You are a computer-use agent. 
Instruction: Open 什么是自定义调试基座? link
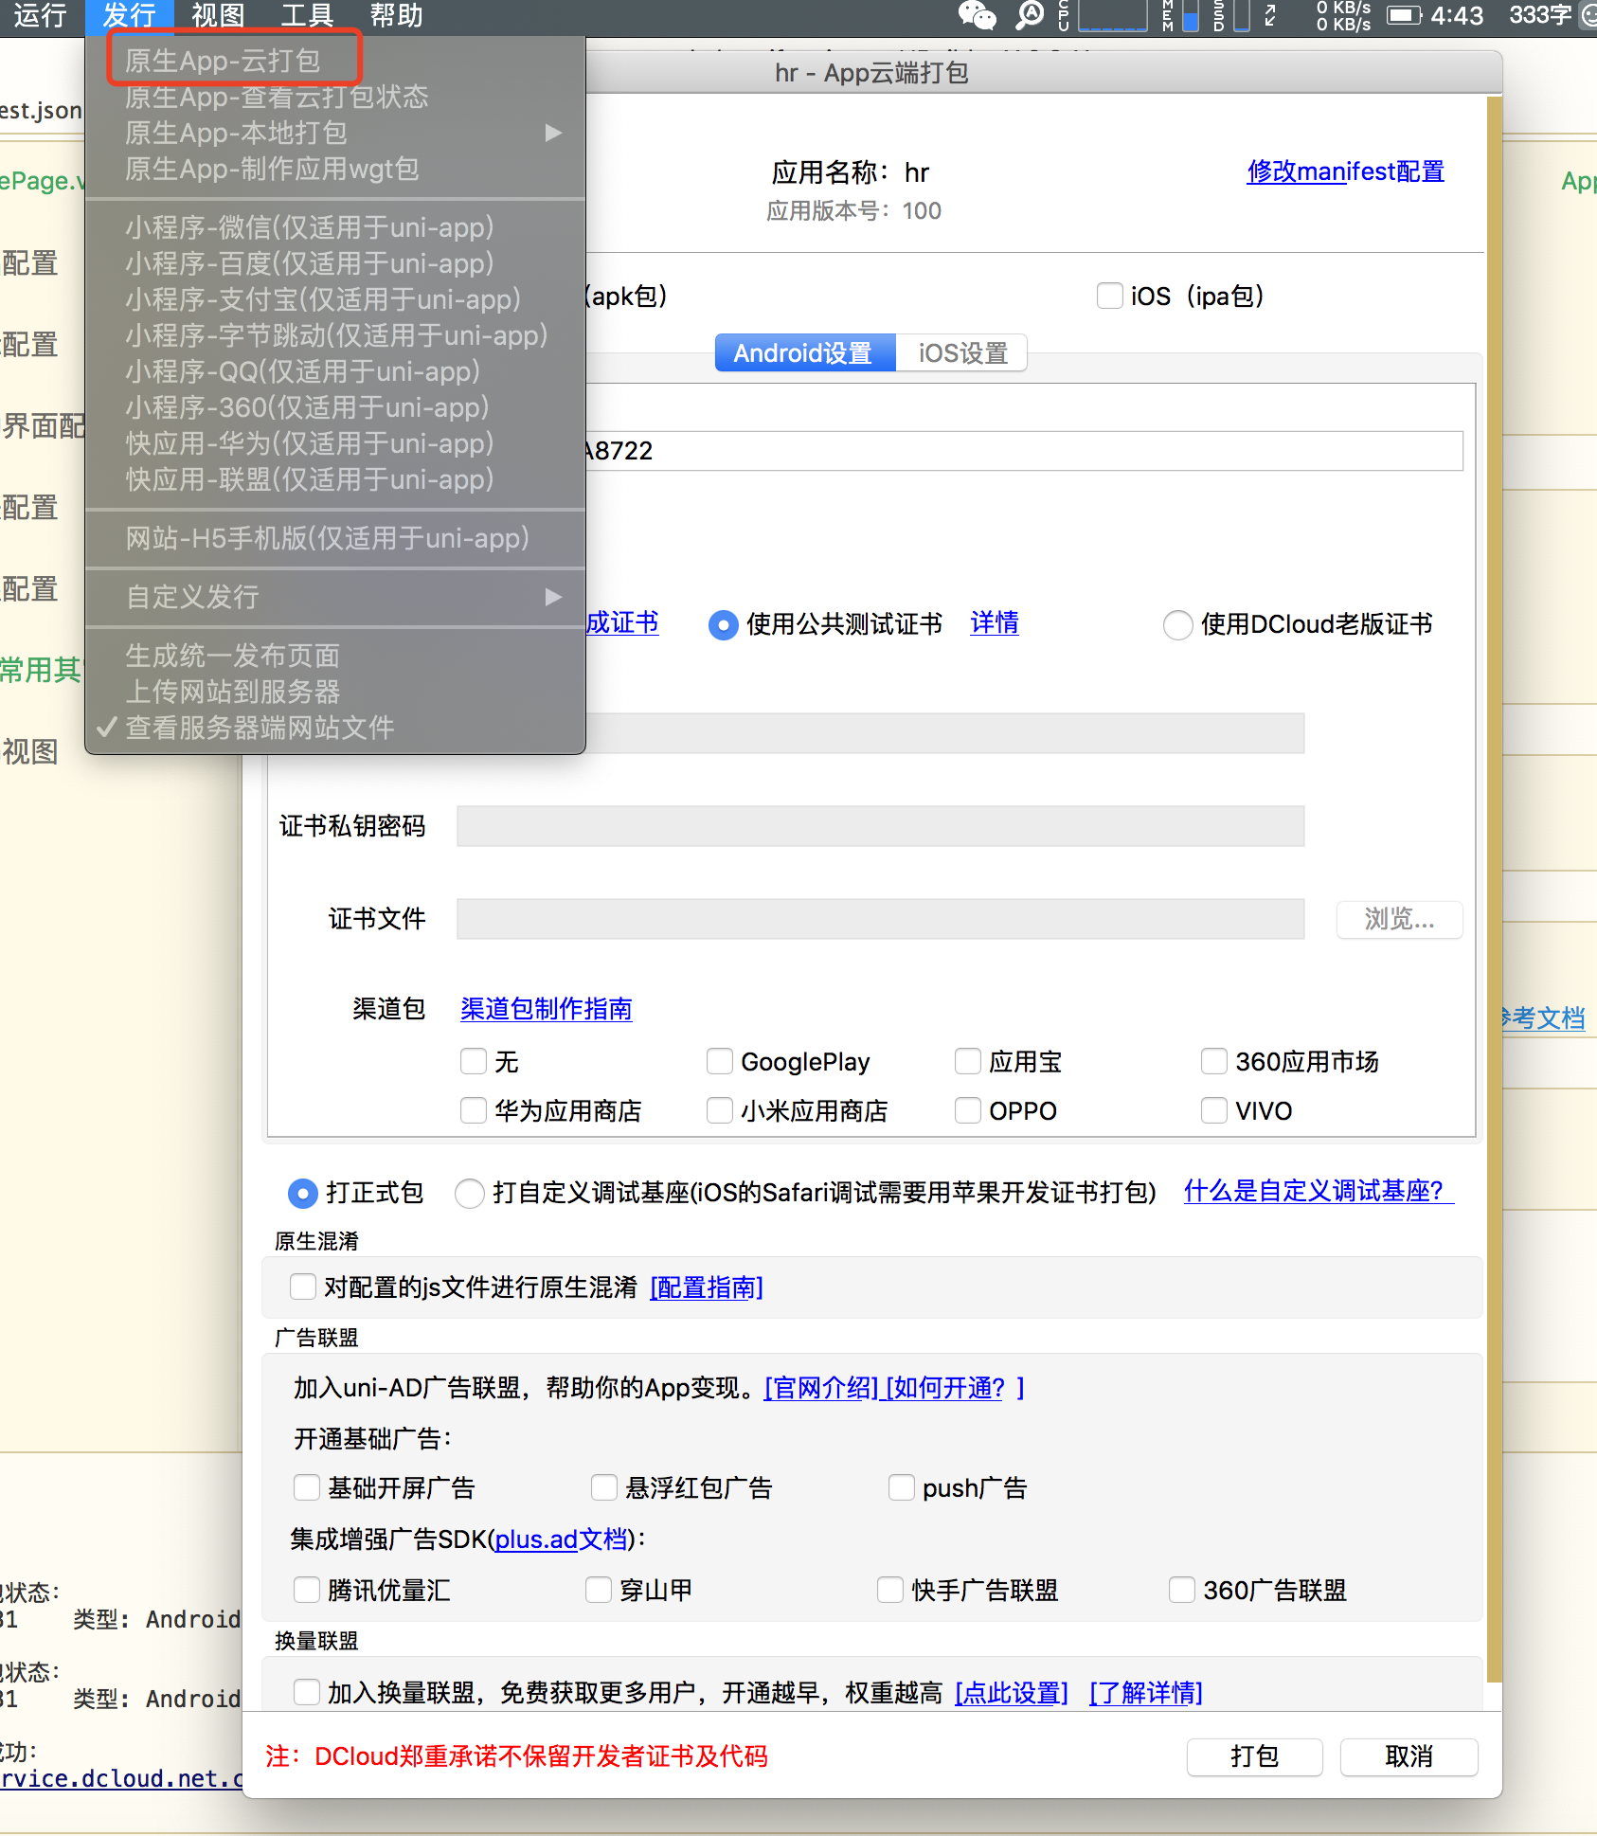point(1319,1192)
